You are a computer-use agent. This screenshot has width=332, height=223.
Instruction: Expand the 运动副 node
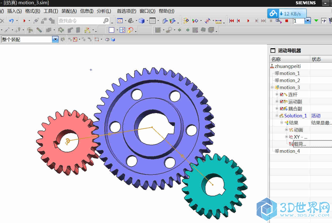277,102
